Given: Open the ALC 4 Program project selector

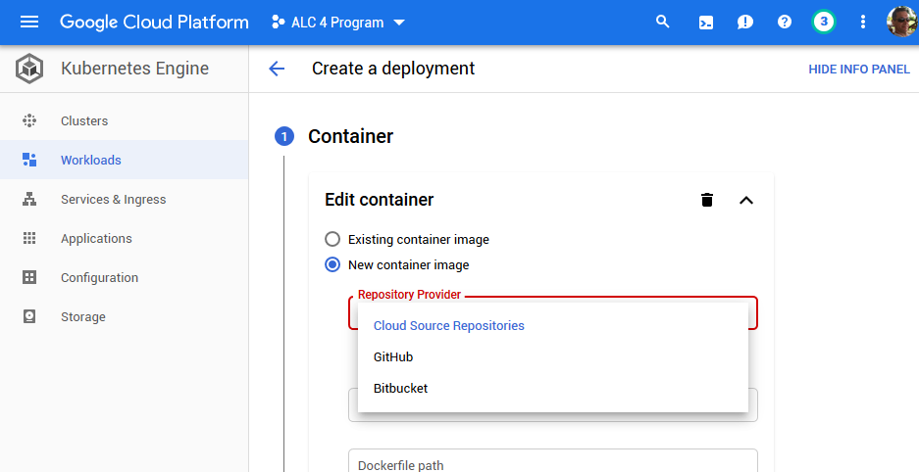Looking at the screenshot, I should point(338,23).
